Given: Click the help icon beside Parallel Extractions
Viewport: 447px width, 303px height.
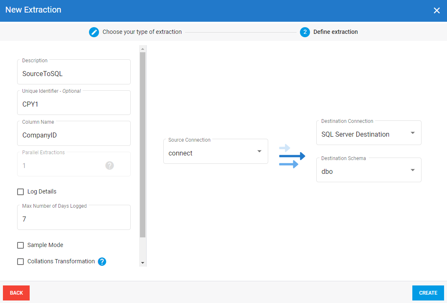Looking at the screenshot, I should pos(109,166).
